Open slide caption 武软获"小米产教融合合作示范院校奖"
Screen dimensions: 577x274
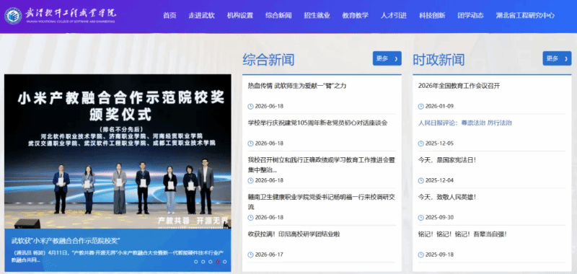coord(66,241)
